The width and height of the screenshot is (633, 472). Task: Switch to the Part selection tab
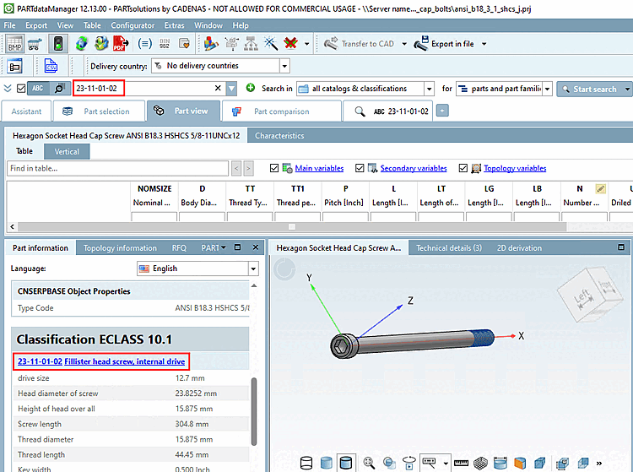point(99,111)
